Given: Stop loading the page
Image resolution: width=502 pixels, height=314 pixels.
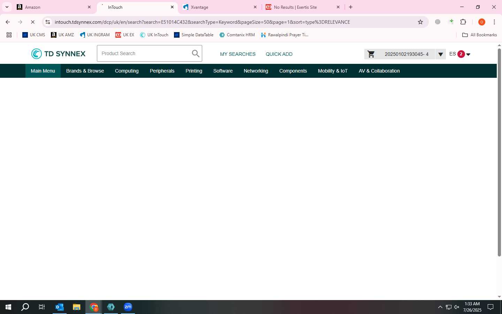Looking at the screenshot, I should tap(32, 22).
